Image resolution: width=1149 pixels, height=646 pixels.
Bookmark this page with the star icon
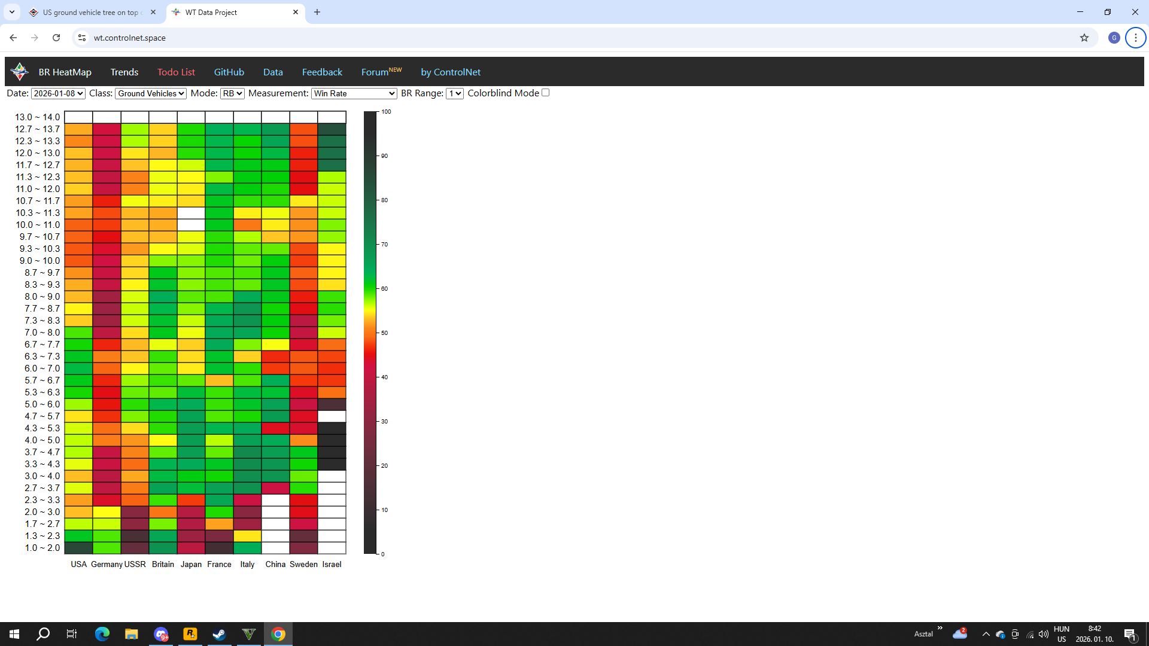1084,38
